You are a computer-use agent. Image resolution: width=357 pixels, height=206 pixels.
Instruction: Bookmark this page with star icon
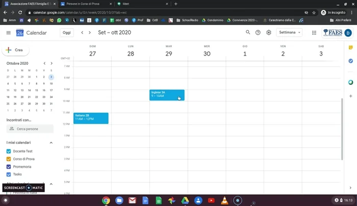click(x=314, y=13)
